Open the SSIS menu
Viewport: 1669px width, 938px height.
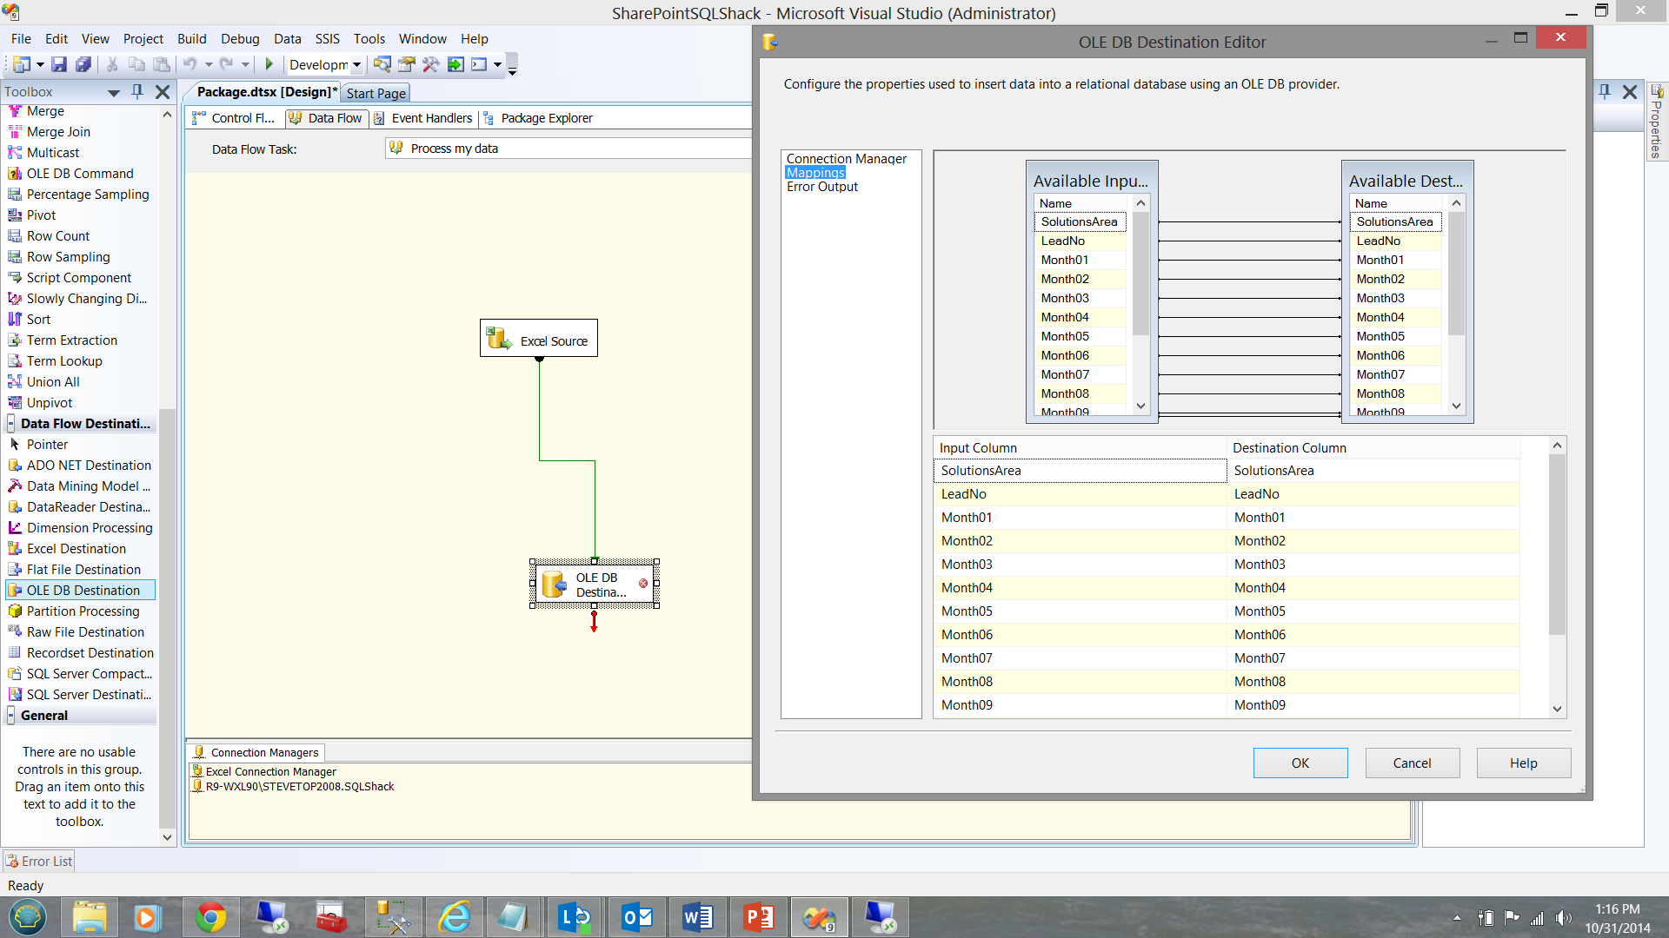coord(327,39)
